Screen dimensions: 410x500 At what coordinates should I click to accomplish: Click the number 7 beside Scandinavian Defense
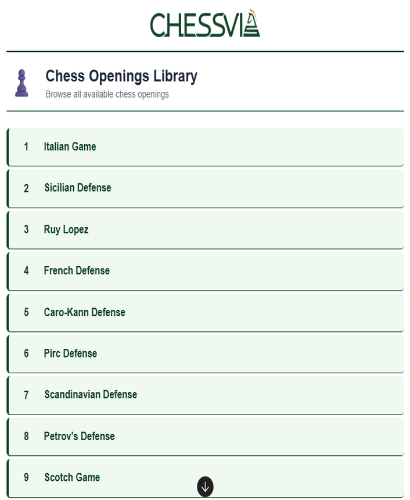click(x=26, y=395)
